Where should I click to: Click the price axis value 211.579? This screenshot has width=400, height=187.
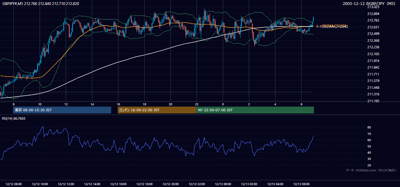point(373,81)
